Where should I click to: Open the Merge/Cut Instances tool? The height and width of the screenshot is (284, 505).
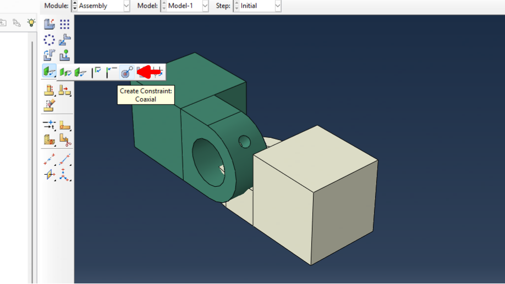pos(50,91)
